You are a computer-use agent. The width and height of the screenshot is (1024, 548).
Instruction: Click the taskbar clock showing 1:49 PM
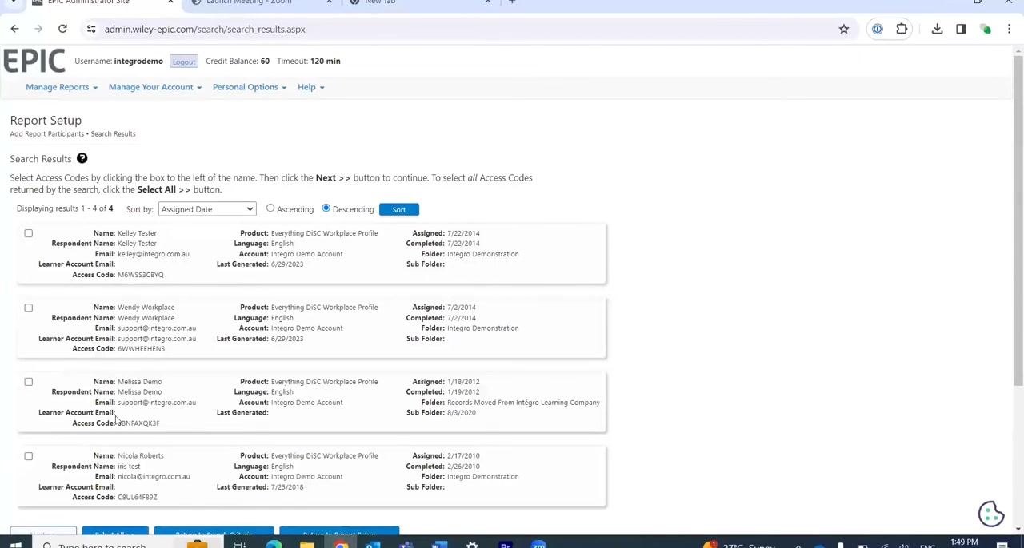(964, 542)
